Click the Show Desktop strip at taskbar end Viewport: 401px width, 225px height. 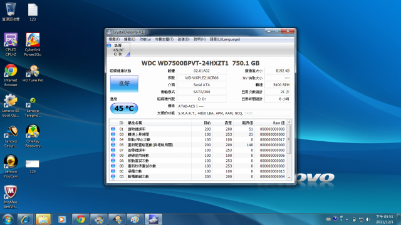click(398, 219)
